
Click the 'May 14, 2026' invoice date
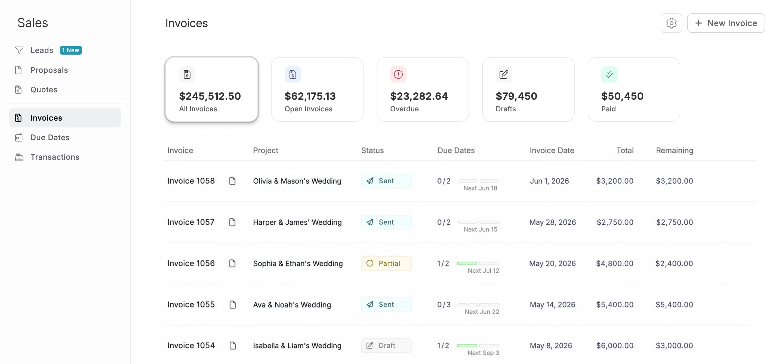[x=552, y=305]
